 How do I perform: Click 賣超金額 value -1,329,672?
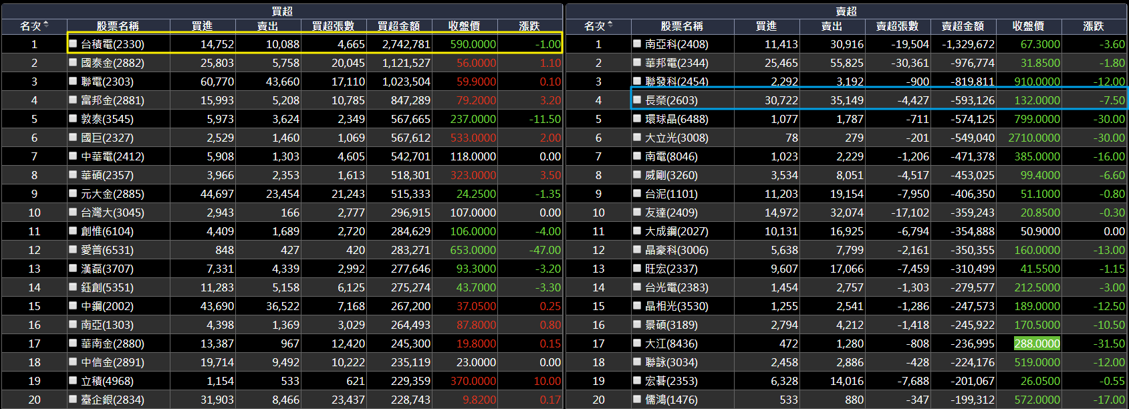coord(968,44)
